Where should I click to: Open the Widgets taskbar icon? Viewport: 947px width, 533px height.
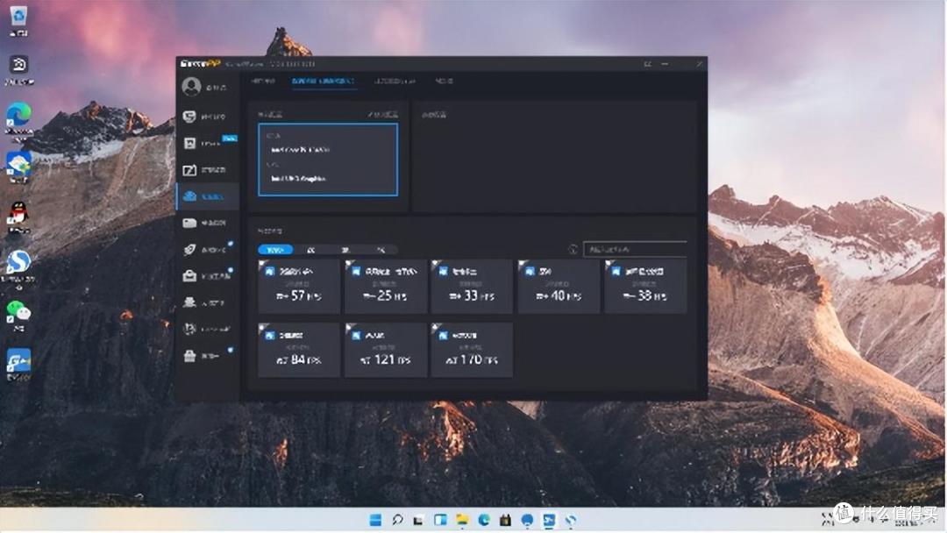tap(440, 520)
